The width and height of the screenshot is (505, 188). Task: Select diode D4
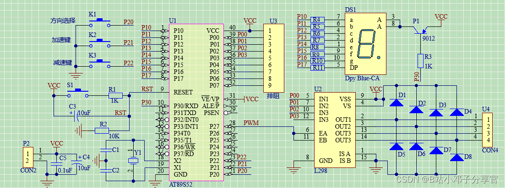coord(456,112)
